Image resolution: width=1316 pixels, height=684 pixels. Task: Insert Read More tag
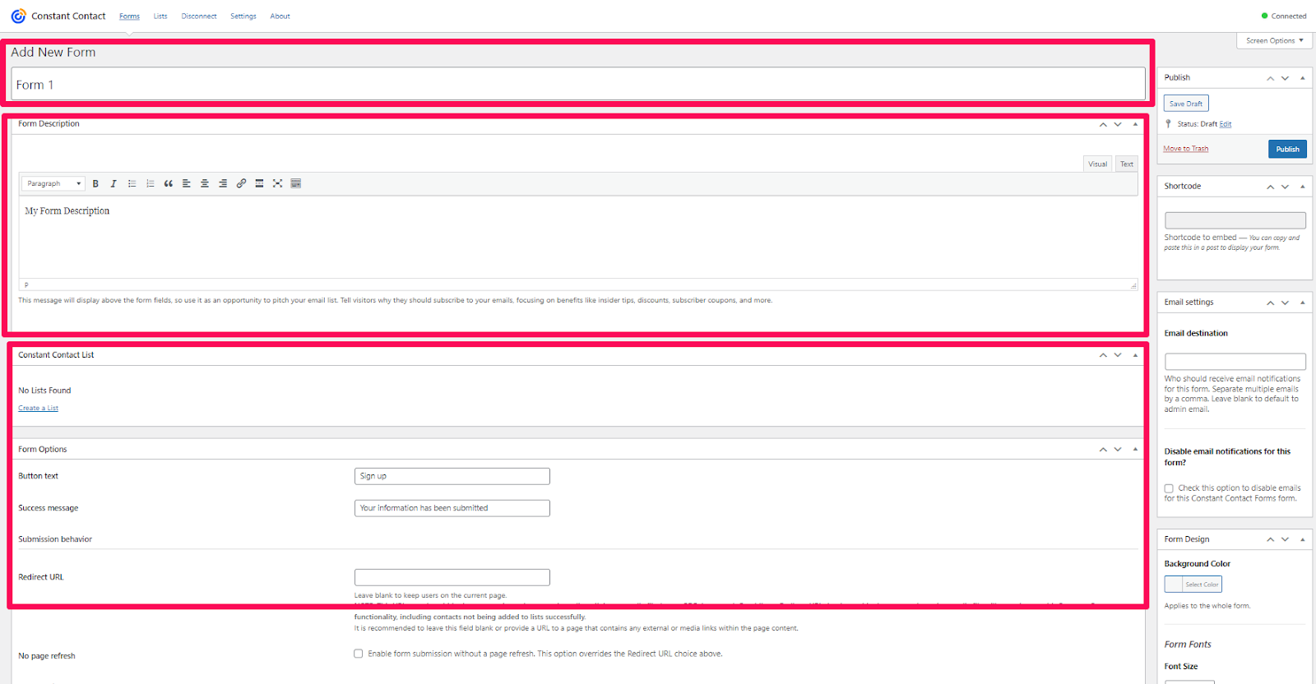click(259, 183)
